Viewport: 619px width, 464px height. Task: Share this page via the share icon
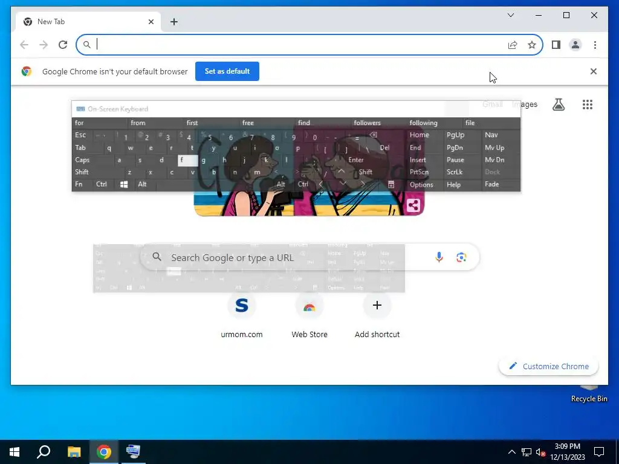(x=513, y=45)
